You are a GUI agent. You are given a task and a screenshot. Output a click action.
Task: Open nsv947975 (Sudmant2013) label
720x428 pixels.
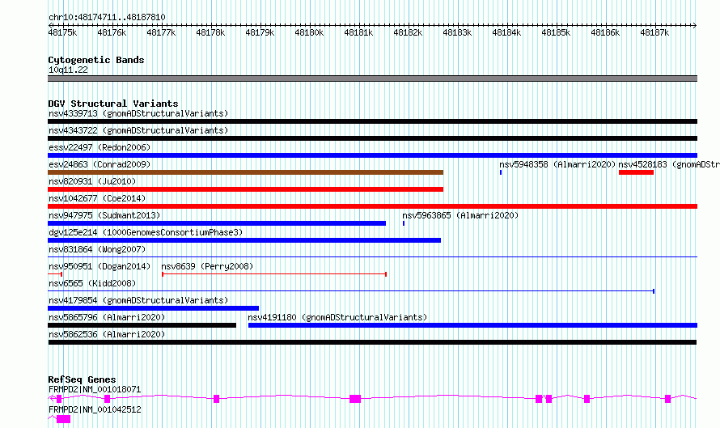(104, 216)
